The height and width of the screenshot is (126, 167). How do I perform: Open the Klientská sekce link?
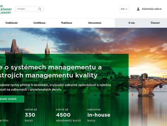[x=152, y=9]
